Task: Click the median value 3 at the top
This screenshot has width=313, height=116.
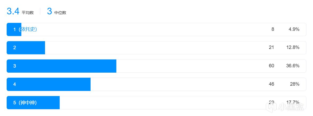Action: click(49, 11)
